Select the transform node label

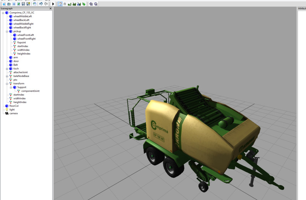pyautogui.click(x=19, y=84)
